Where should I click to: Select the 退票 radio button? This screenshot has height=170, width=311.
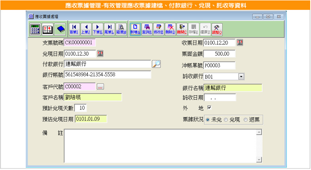point(246,120)
